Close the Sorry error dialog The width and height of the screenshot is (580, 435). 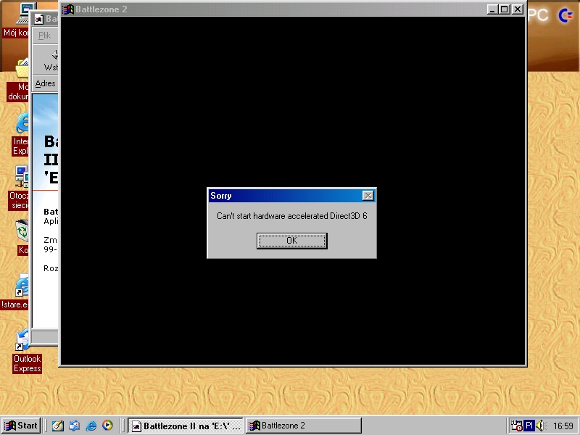(368, 196)
